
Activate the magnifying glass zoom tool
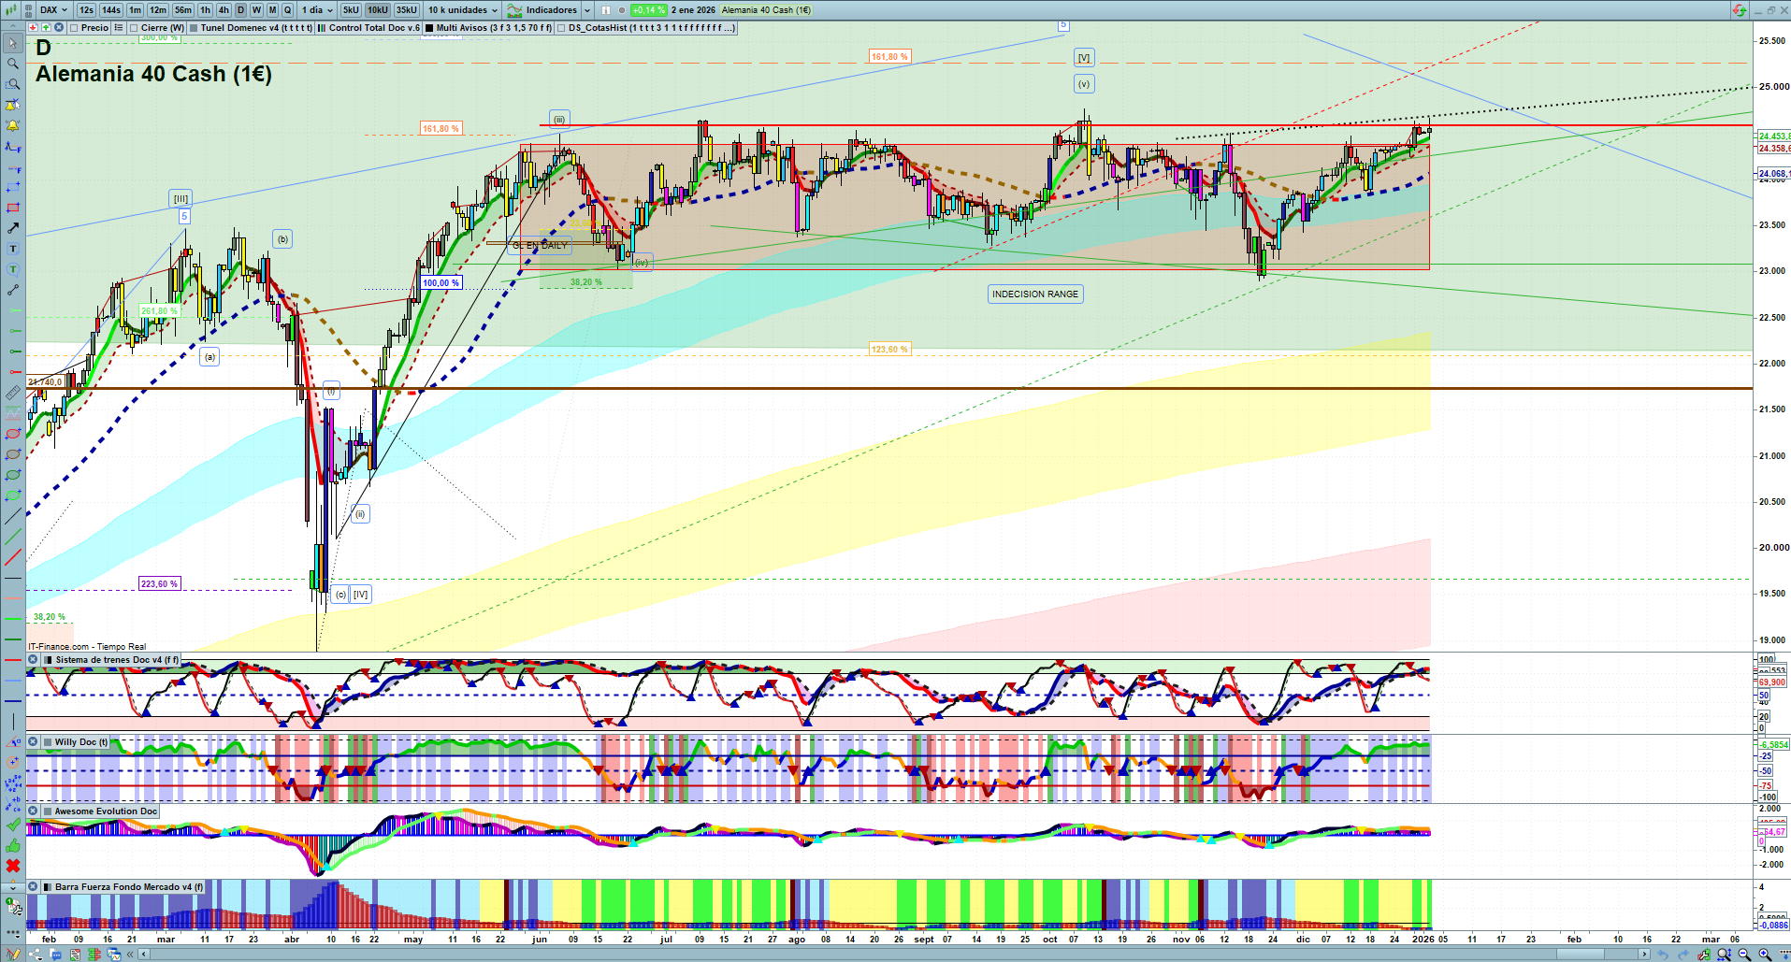pos(13,64)
